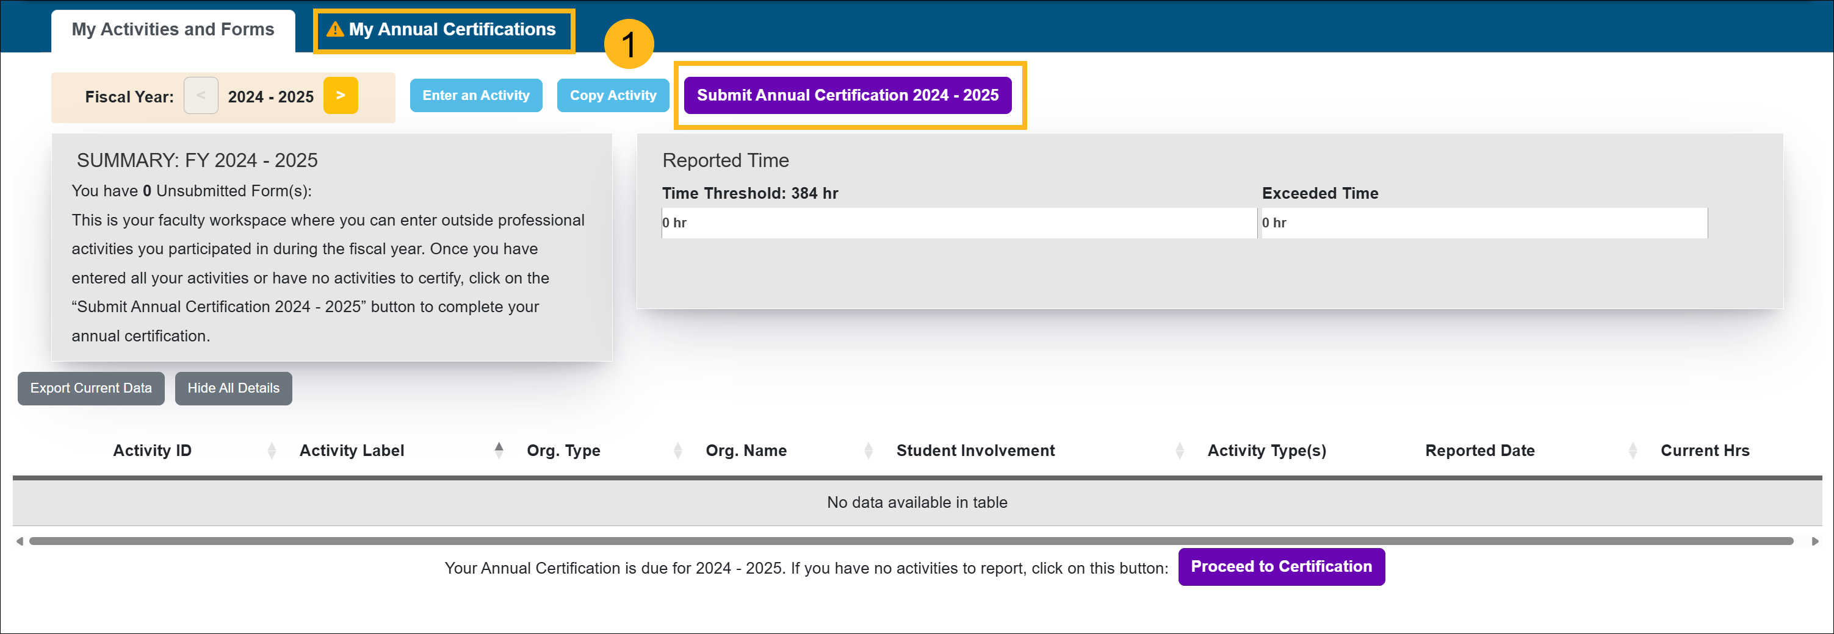Sort table by Activity ID column

tap(153, 451)
